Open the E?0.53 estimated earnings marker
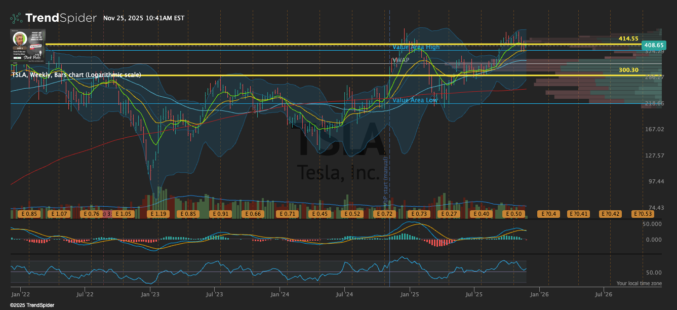Image resolution: width=677 pixels, height=310 pixels. point(643,214)
